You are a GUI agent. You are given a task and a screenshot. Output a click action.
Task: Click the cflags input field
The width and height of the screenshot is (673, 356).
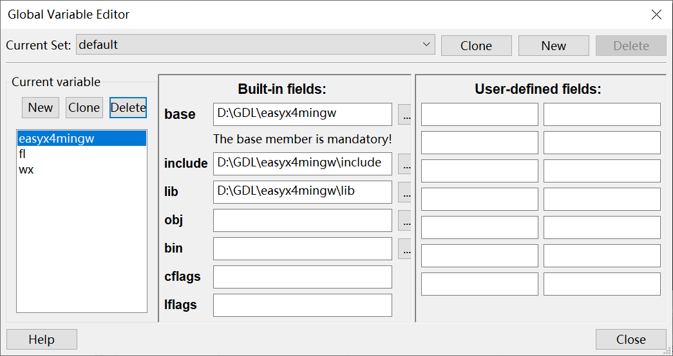(302, 277)
